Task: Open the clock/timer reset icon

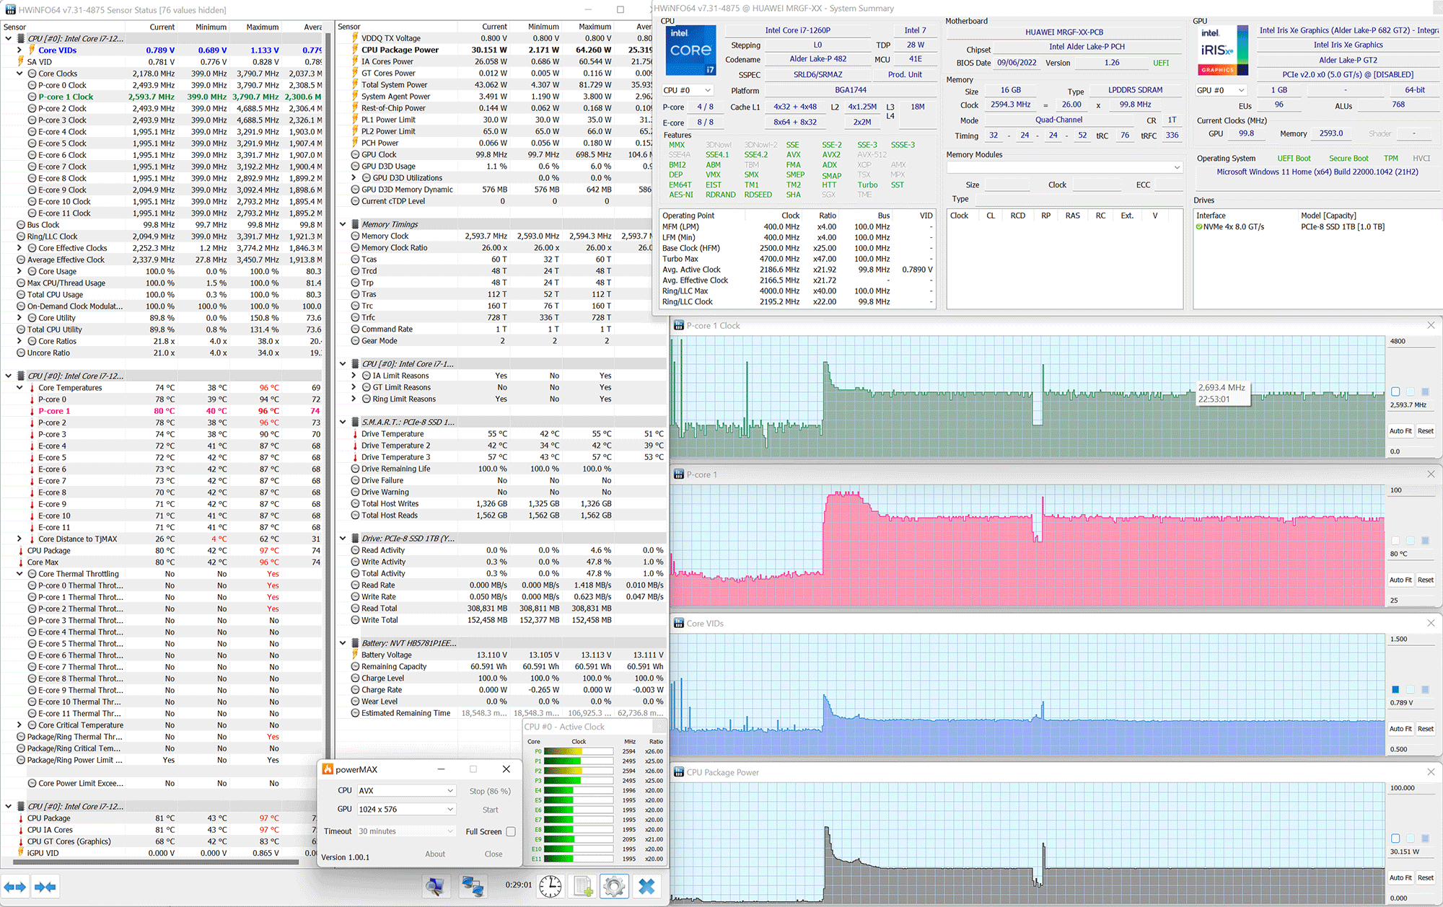Action: tap(551, 886)
